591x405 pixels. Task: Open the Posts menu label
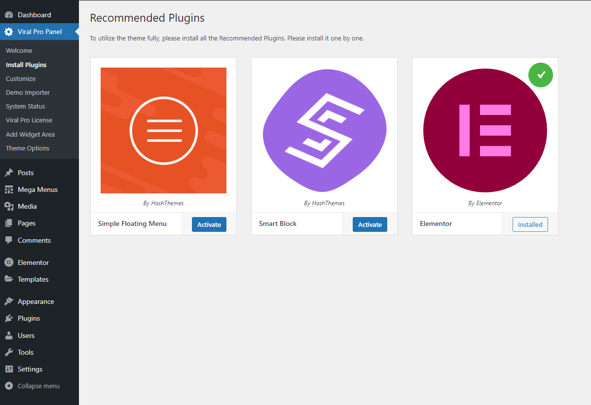coord(26,173)
